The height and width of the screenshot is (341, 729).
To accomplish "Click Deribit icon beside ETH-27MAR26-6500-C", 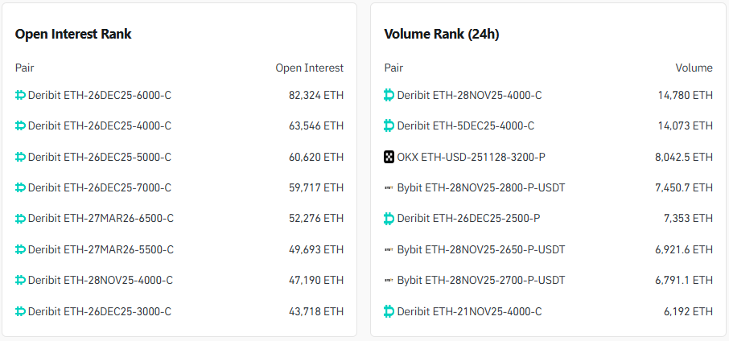I will tap(21, 218).
